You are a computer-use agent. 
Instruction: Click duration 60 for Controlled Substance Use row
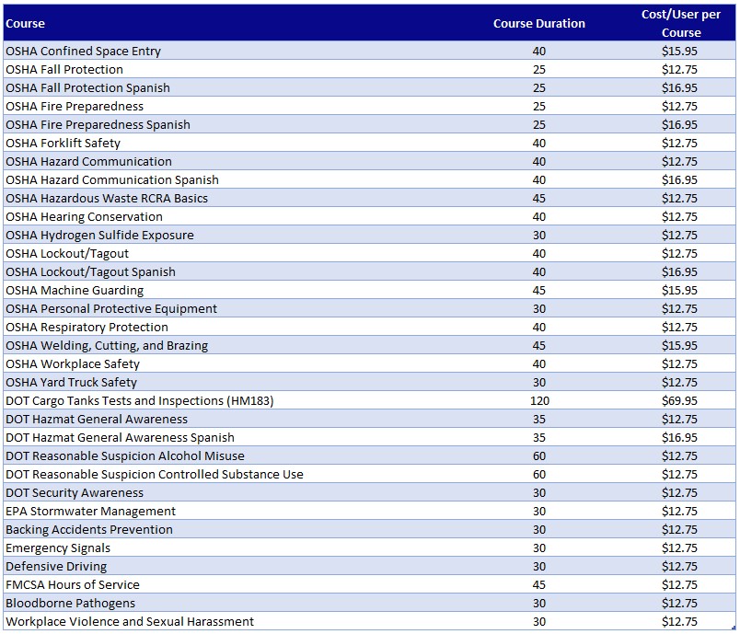(539, 474)
